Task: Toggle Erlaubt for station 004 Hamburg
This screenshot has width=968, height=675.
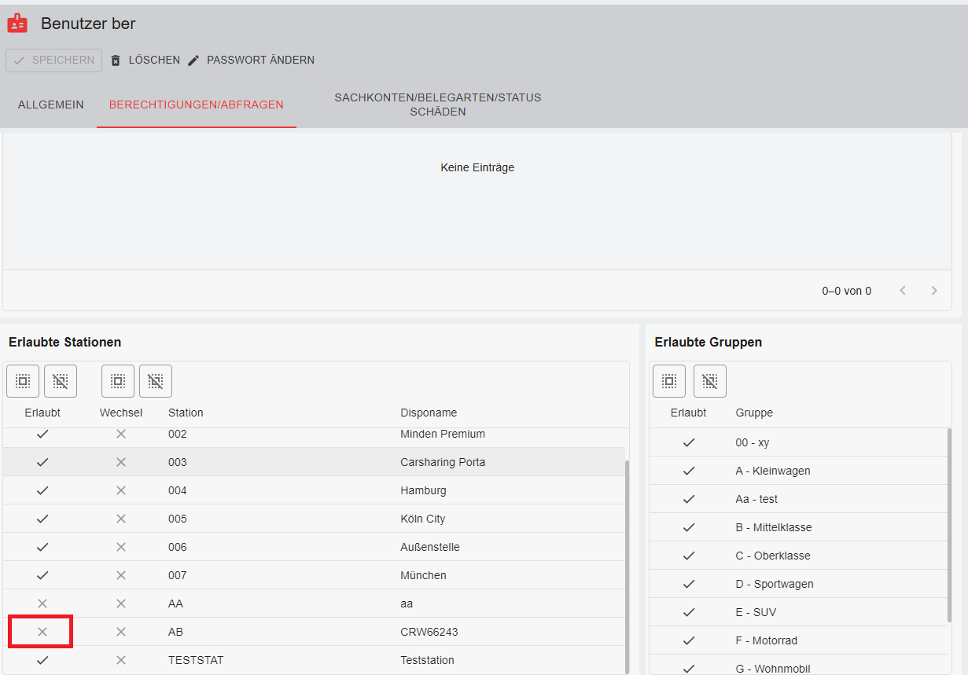Action: coord(42,490)
